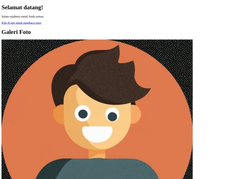Click the avatar's white smiling mouth
This screenshot has height=179, width=239.
97,134
